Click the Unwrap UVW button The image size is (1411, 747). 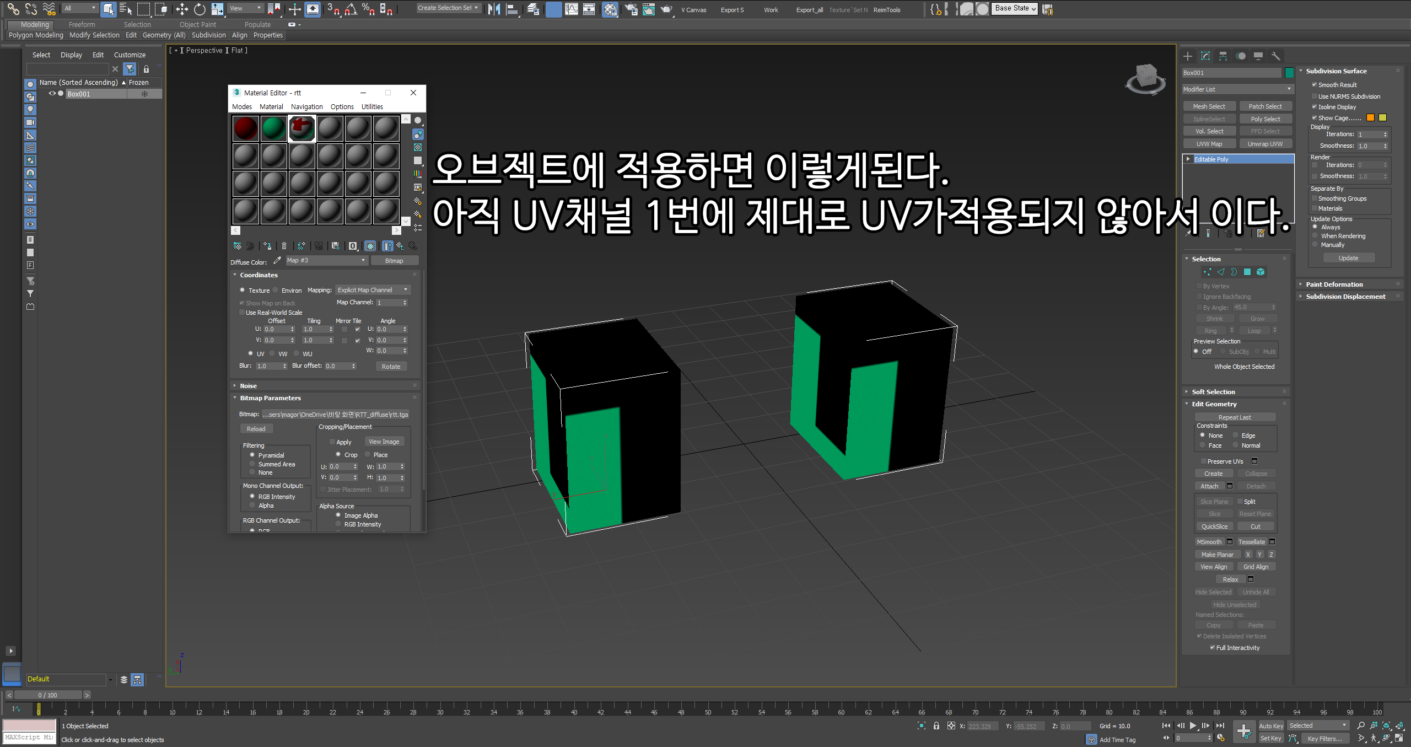[1265, 144]
